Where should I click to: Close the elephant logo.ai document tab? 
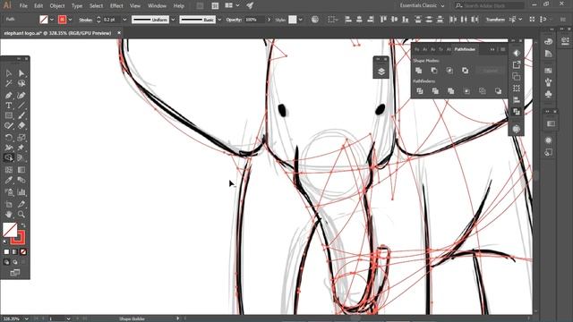coord(119,33)
